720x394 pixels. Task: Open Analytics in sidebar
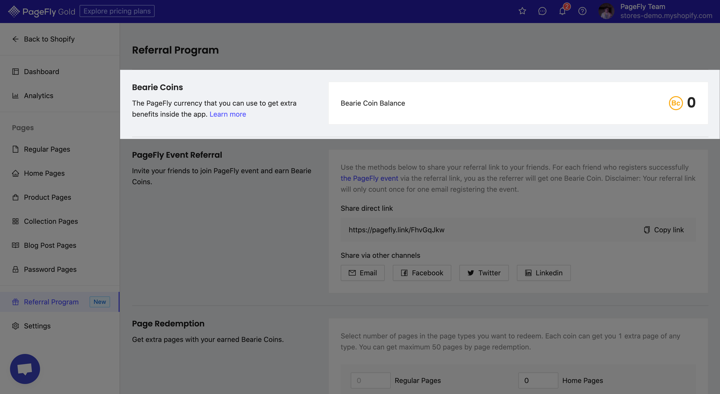60,96
